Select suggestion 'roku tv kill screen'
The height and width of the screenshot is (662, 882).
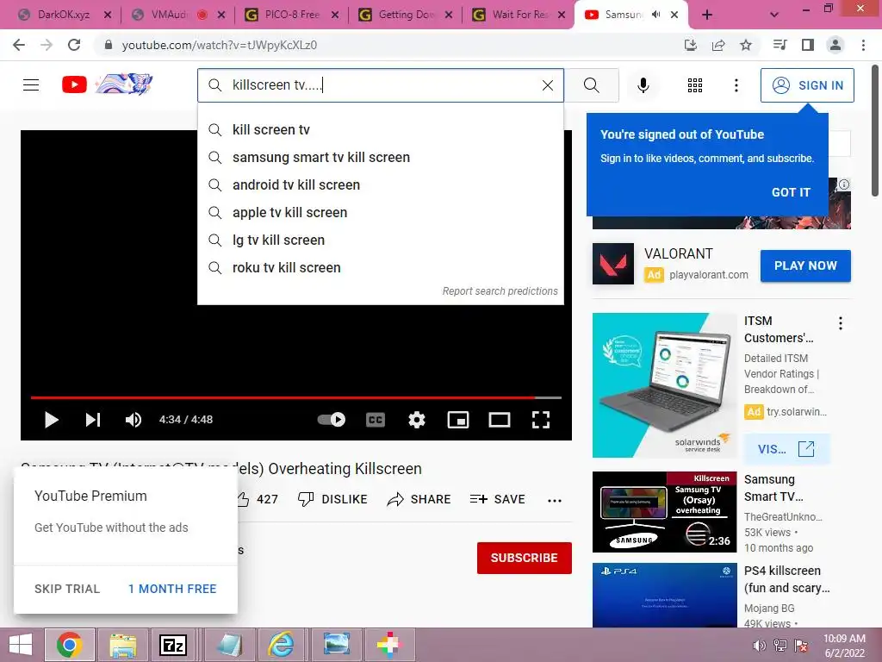tap(380, 268)
